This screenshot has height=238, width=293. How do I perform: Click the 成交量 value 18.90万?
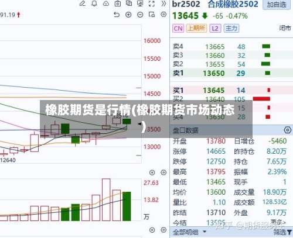click(x=275, y=192)
